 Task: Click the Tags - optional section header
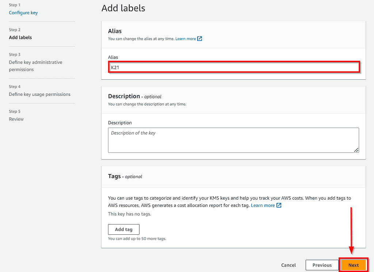(123, 176)
